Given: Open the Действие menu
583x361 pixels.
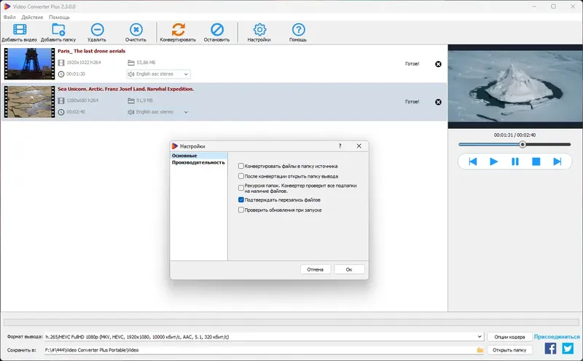Looking at the screenshot, I should tap(32, 17).
